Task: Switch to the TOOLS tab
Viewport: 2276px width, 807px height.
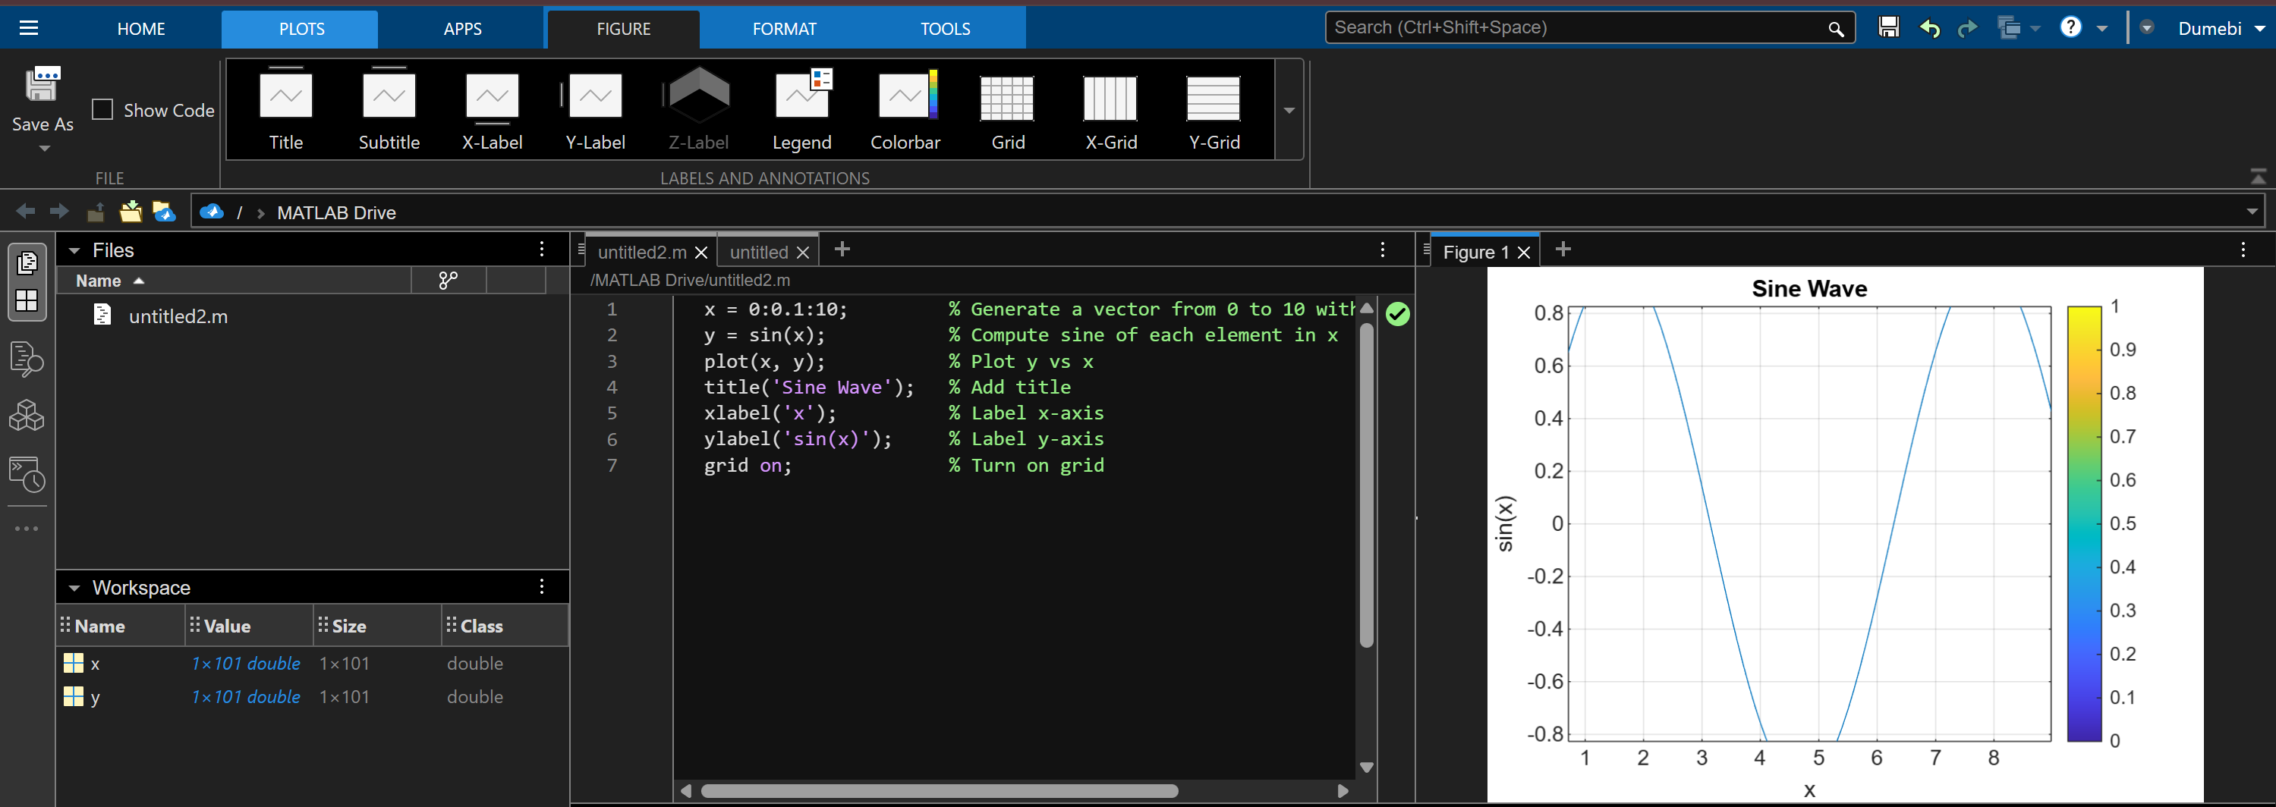Action: [x=945, y=29]
